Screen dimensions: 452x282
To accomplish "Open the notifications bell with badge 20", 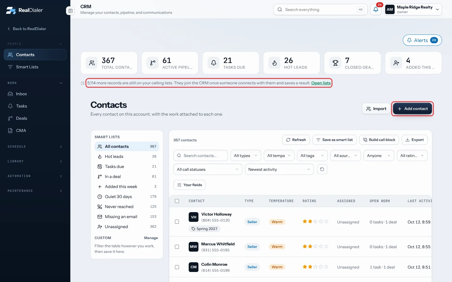I will pos(376,9).
